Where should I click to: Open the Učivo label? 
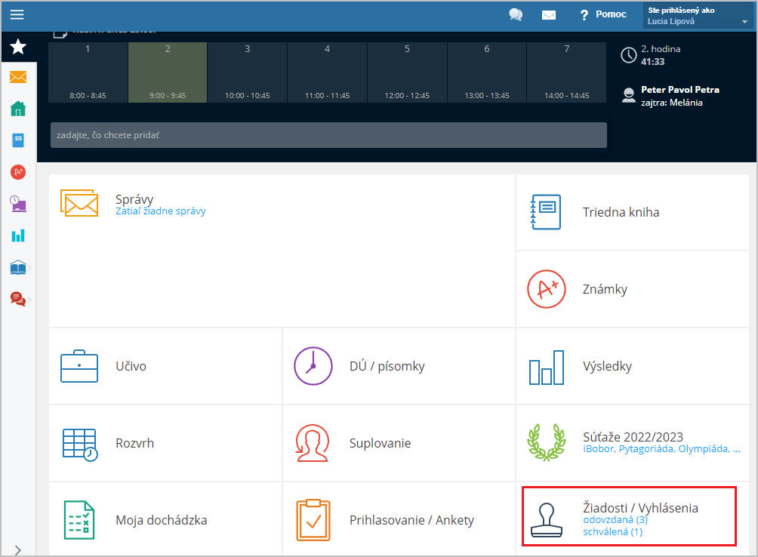[x=131, y=366]
